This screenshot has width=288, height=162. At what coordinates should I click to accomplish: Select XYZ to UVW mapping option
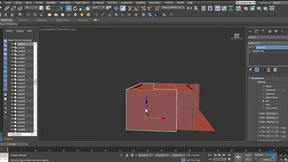pos(263,108)
